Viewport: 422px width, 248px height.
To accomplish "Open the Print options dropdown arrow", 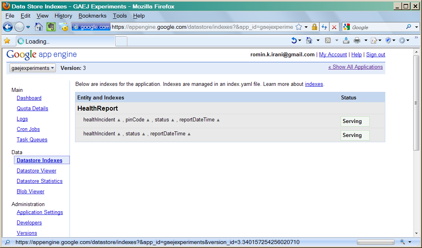I will tap(366, 41).
